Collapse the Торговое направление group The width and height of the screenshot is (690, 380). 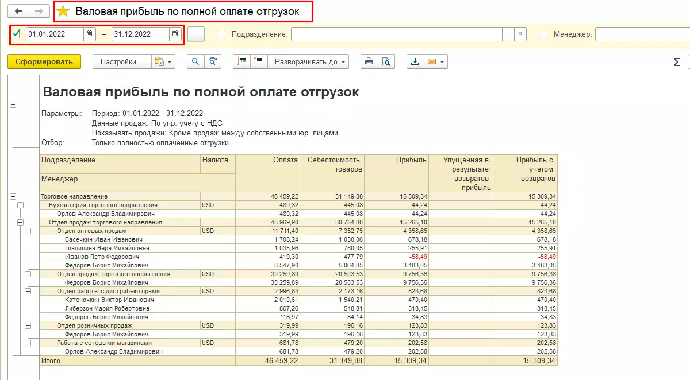[x=13, y=196]
